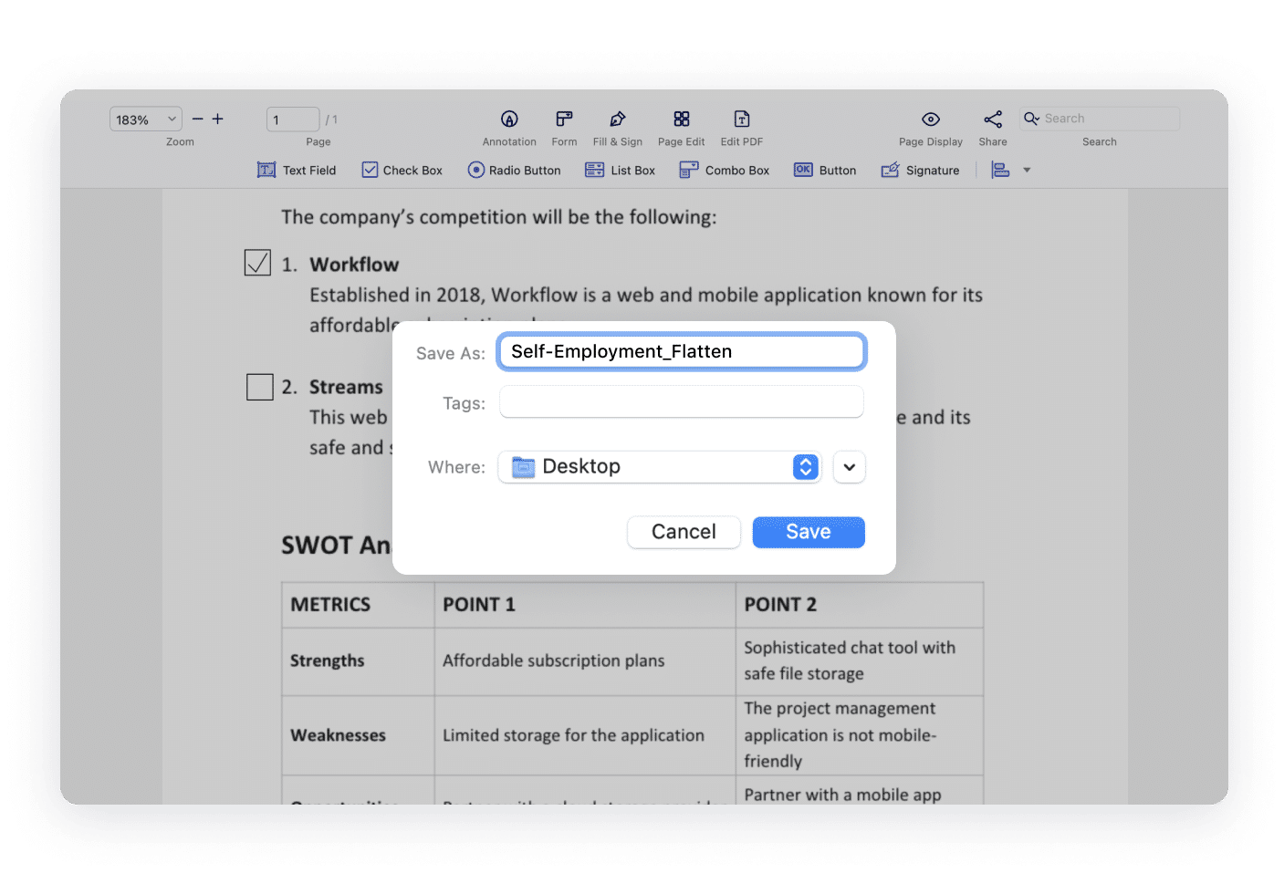Select the Combo Box form tool
Image resolution: width=1284 pixels, height=894 pixels.
coord(725,170)
